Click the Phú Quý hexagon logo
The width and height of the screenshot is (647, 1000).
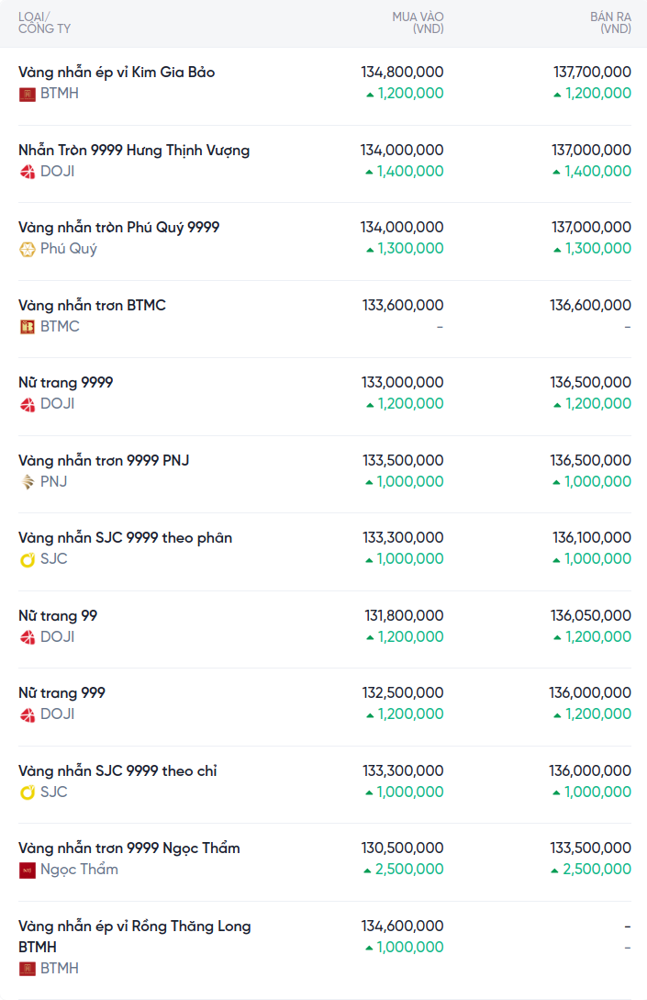tap(28, 249)
